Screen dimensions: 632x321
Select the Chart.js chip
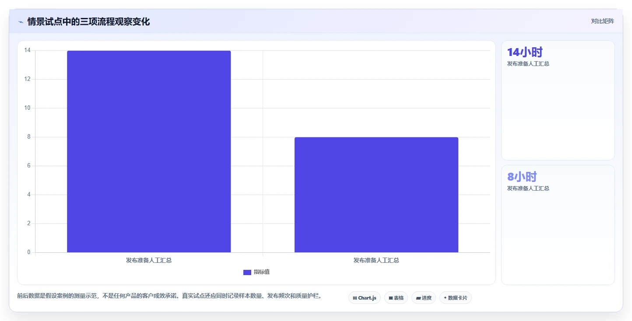[365, 298]
